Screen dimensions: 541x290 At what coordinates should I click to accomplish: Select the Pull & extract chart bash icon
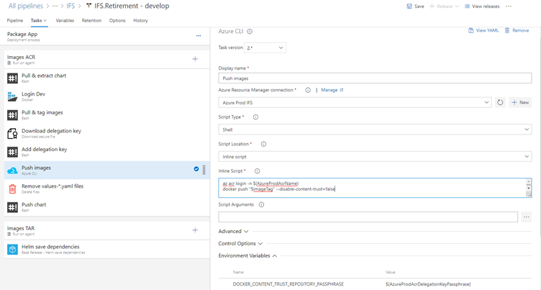coord(12,78)
